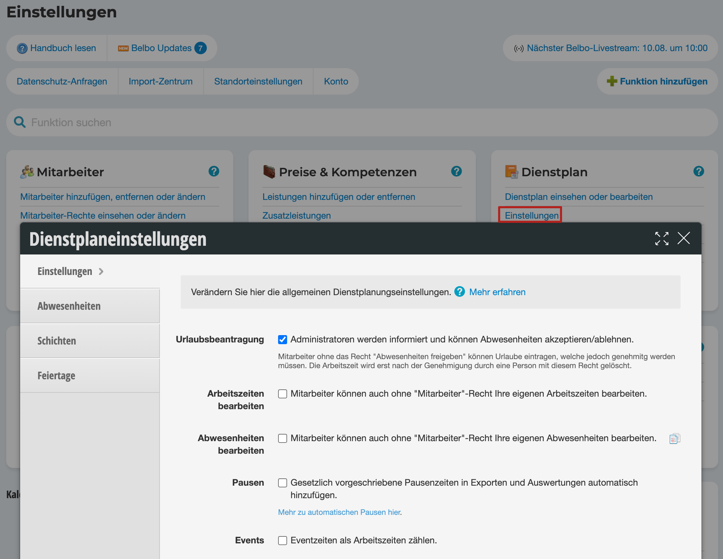Enable the automatic Pausen checkbox
The image size is (723, 559).
point(283,483)
